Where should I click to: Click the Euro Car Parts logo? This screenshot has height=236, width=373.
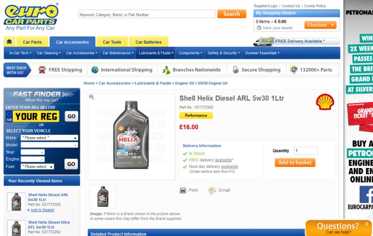[31, 16]
